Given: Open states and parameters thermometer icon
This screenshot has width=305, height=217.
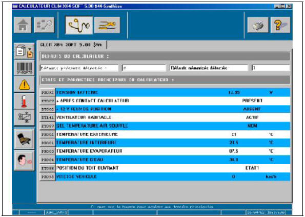Looking at the screenshot, I should coord(24,101).
